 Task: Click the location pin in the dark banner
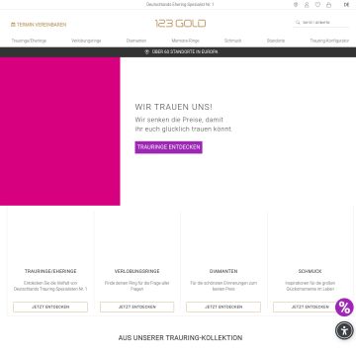point(147,52)
